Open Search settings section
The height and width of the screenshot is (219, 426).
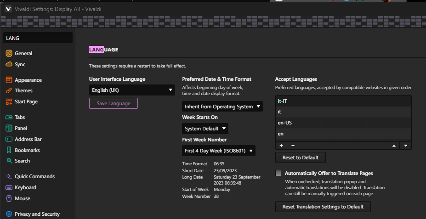pos(22,161)
